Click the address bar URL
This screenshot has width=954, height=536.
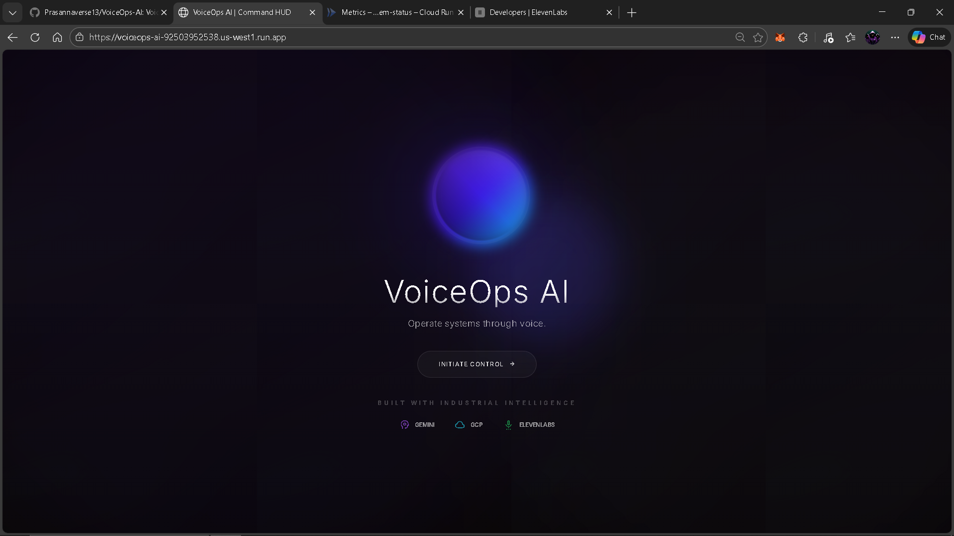(x=188, y=37)
